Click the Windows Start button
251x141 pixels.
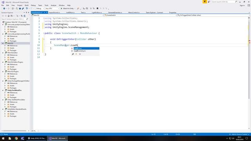(3, 138)
